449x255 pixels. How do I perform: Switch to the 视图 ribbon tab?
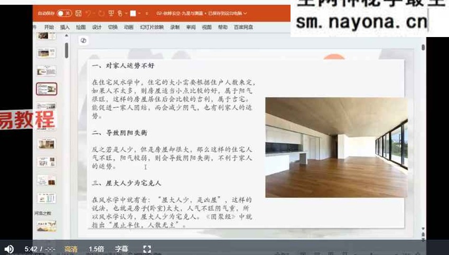[207, 27]
